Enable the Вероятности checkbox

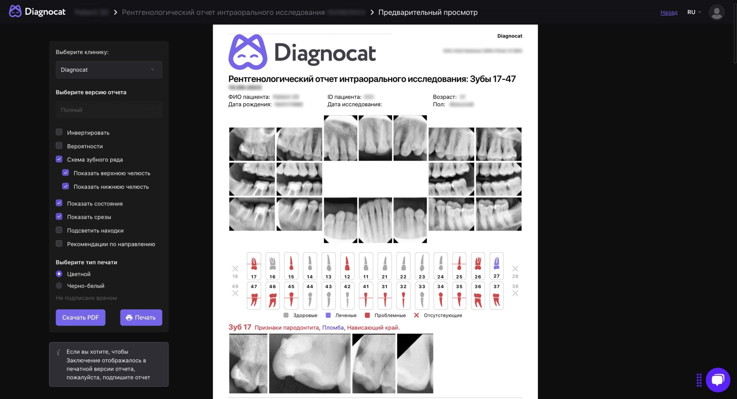[x=59, y=145]
